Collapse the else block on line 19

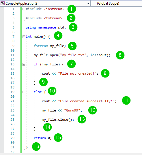click(24, 92)
